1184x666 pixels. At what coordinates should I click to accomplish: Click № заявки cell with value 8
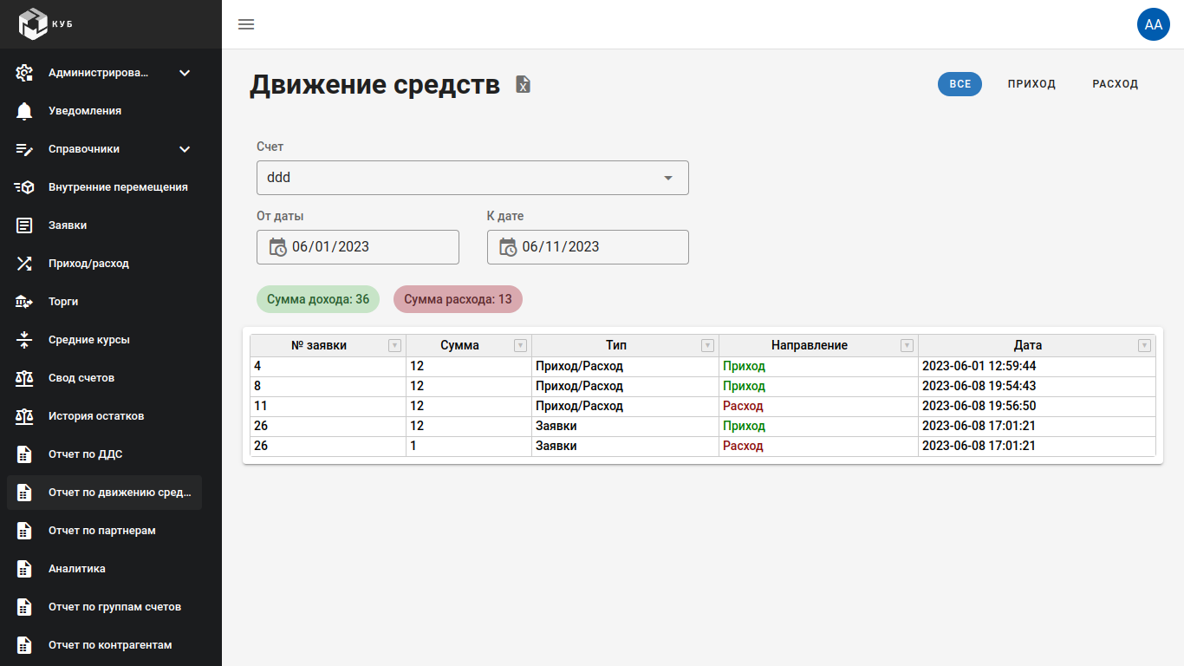tap(328, 386)
